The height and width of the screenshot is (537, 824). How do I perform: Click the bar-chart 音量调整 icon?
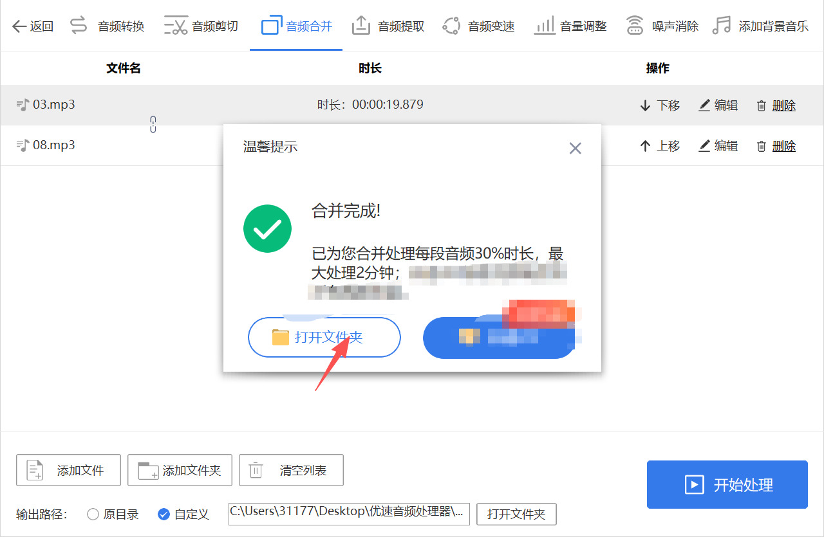545,26
